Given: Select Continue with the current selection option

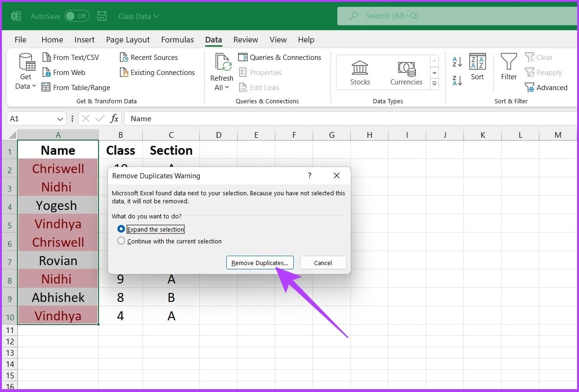Looking at the screenshot, I should 169,241.
